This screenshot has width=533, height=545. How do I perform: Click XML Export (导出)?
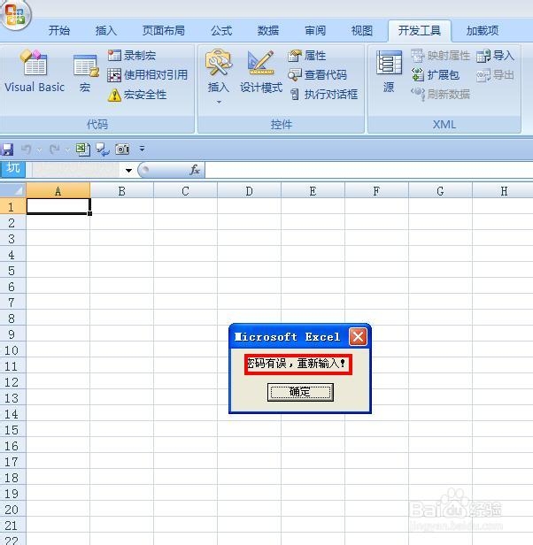click(x=496, y=75)
